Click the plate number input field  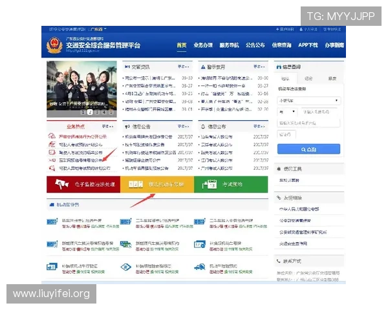pos(319,112)
